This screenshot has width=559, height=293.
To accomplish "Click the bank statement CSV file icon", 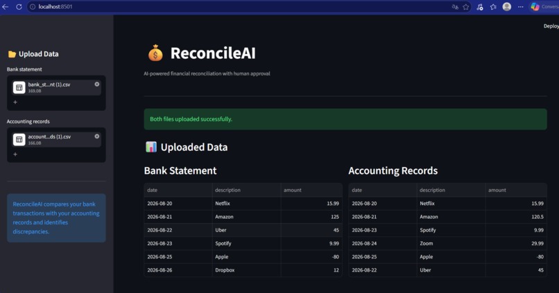I will [x=19, y=87].
